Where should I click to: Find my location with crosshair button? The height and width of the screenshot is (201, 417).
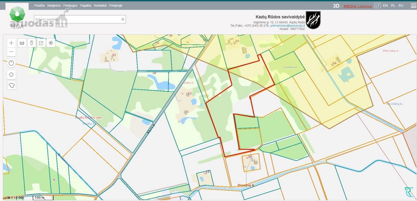(x=11, y=74)
